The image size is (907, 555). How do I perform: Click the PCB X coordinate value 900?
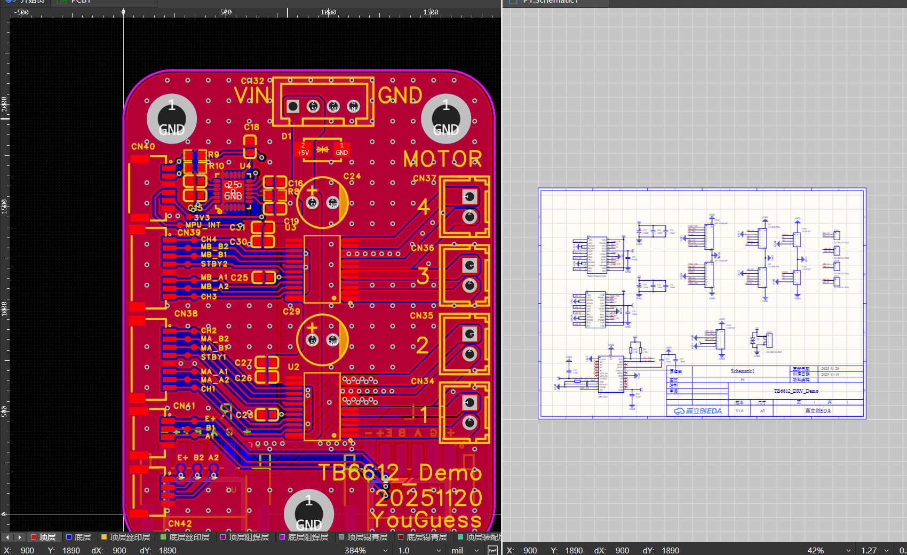pos(27,550)
